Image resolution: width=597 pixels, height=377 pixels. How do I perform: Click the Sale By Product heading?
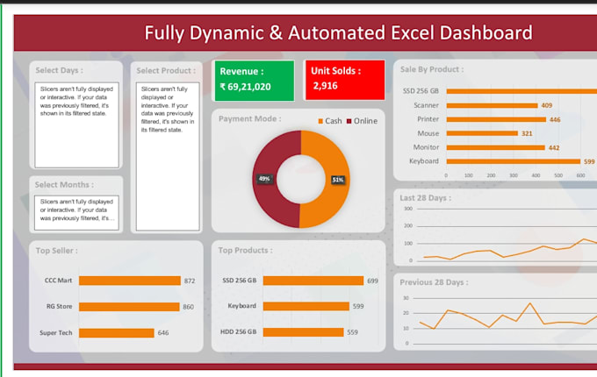coord(432,69)
